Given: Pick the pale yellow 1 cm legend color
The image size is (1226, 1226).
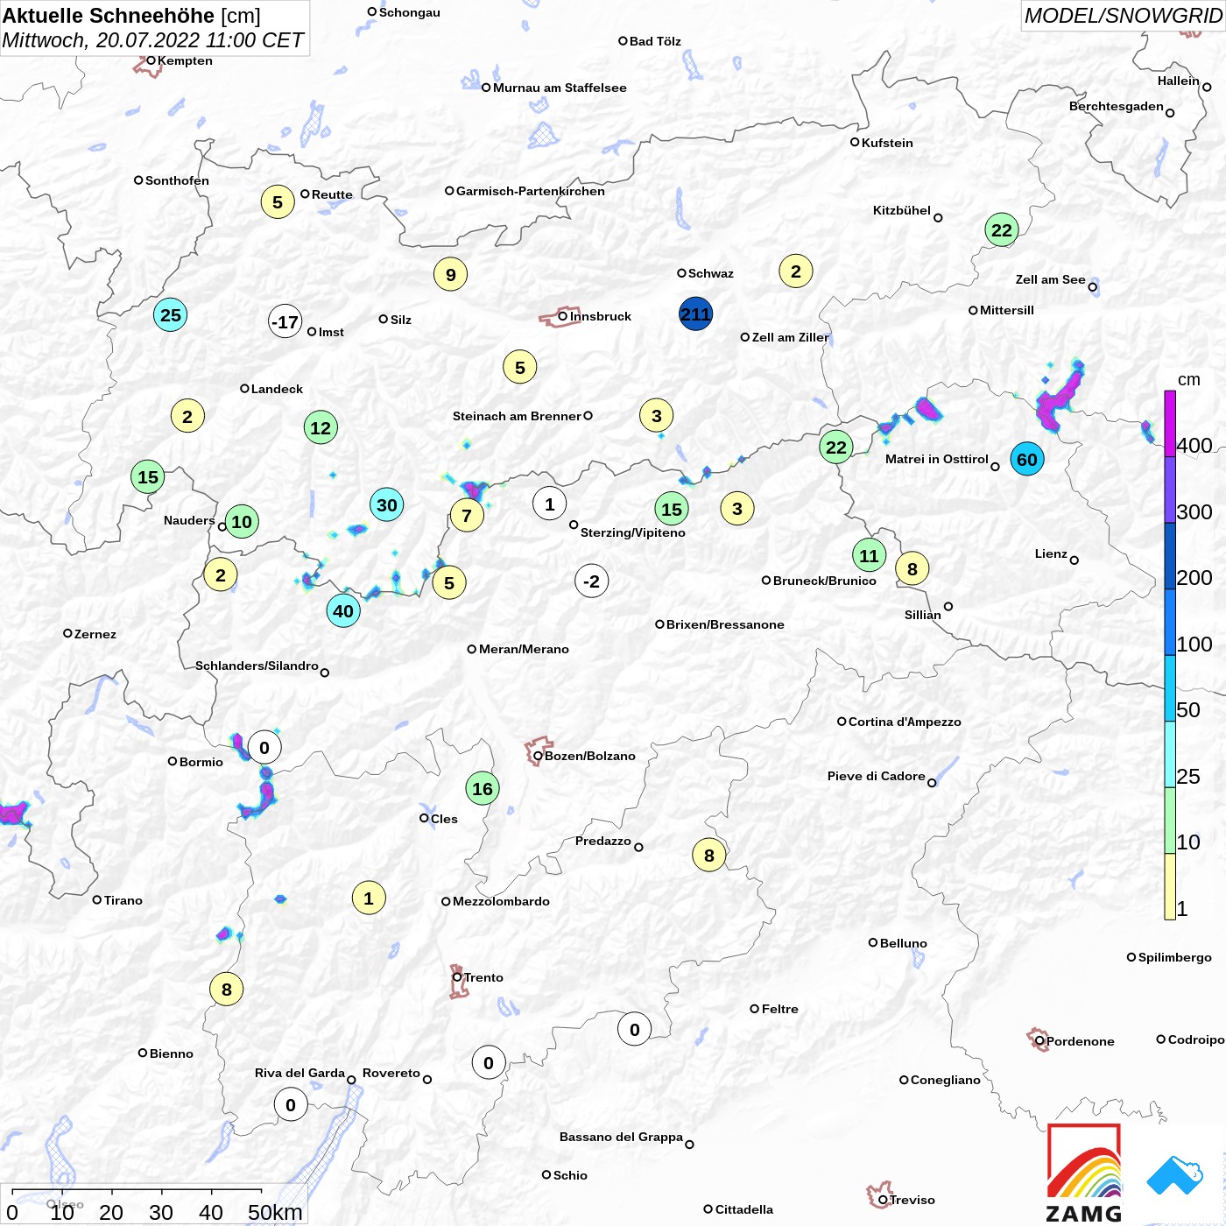Looking at the screenshot, I should click(x=1170, y=887).
